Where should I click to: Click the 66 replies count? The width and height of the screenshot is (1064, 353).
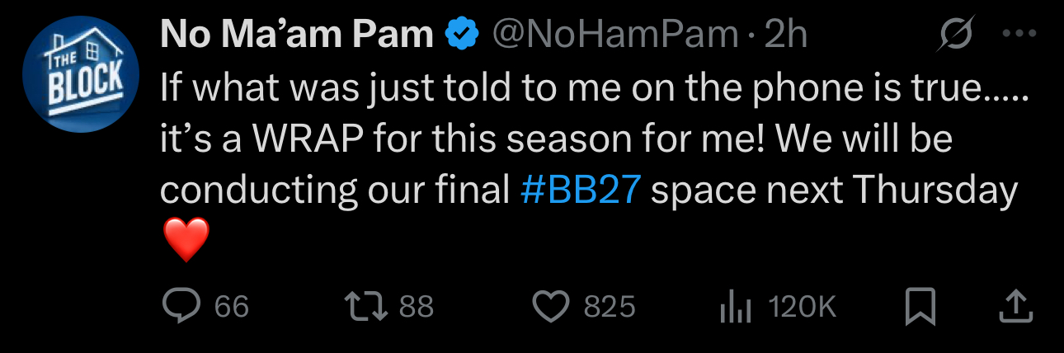[x=232, y=308]
